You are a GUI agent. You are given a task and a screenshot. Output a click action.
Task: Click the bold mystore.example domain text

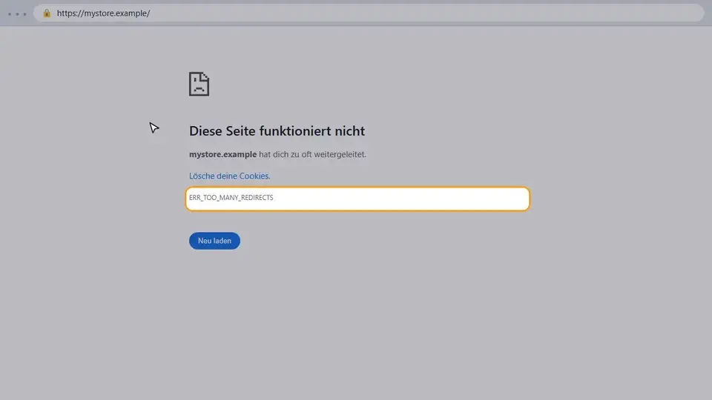coord(222,154)
